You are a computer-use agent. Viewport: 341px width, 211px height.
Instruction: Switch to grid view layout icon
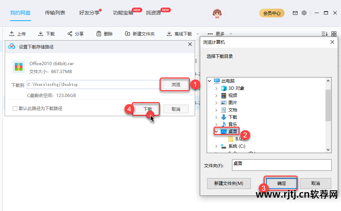pyautogui.click(x=334, y=33)
